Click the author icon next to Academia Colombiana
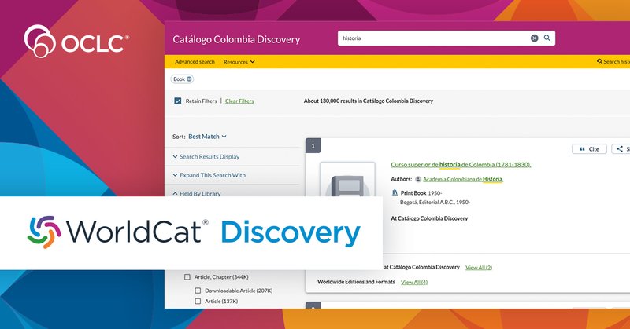Viewport: 630px width, 329px height. [x=418, y=179]
